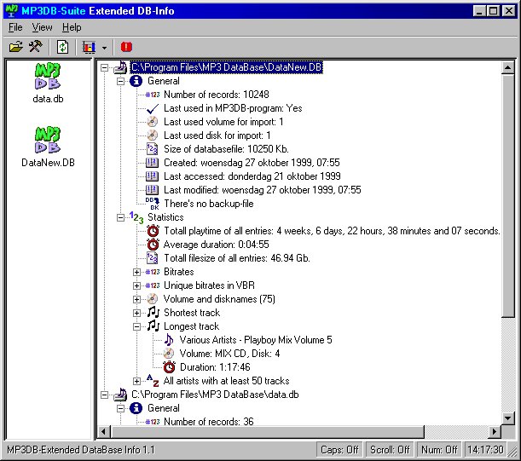Click the CD icon by Volume: MIX CD
This screenshot has width=521, height=461.
point(169,354)
